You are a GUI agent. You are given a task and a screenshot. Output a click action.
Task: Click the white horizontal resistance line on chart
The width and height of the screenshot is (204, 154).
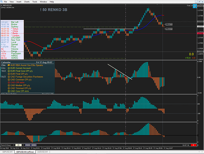click(109, 29)
